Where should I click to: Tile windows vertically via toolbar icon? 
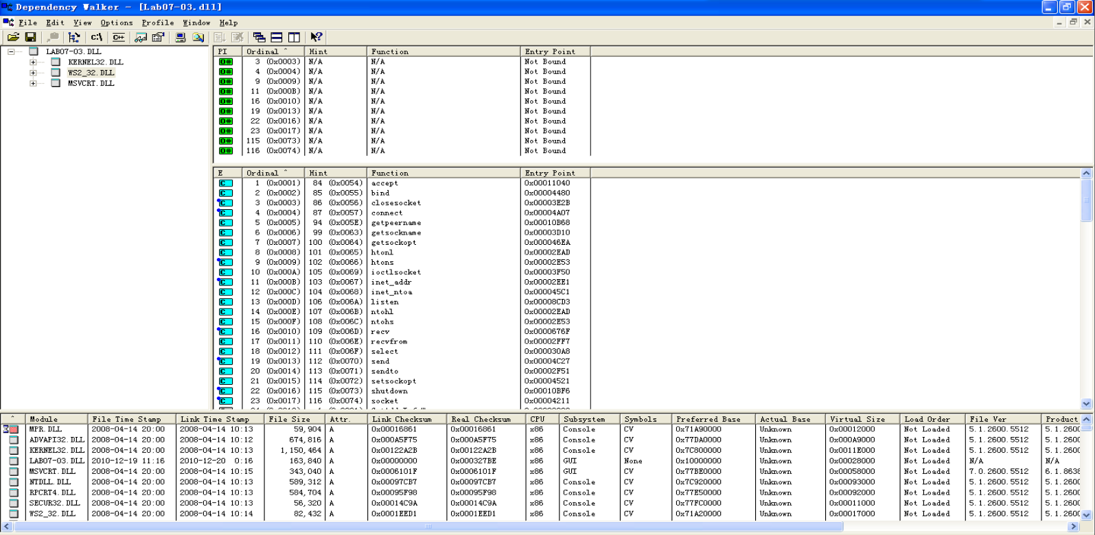pos(294,37)
